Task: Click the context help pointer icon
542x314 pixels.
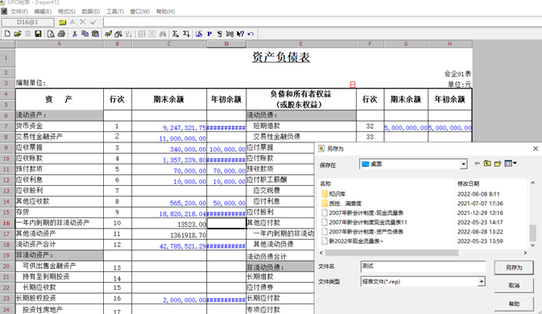Action: pos(240,34)
